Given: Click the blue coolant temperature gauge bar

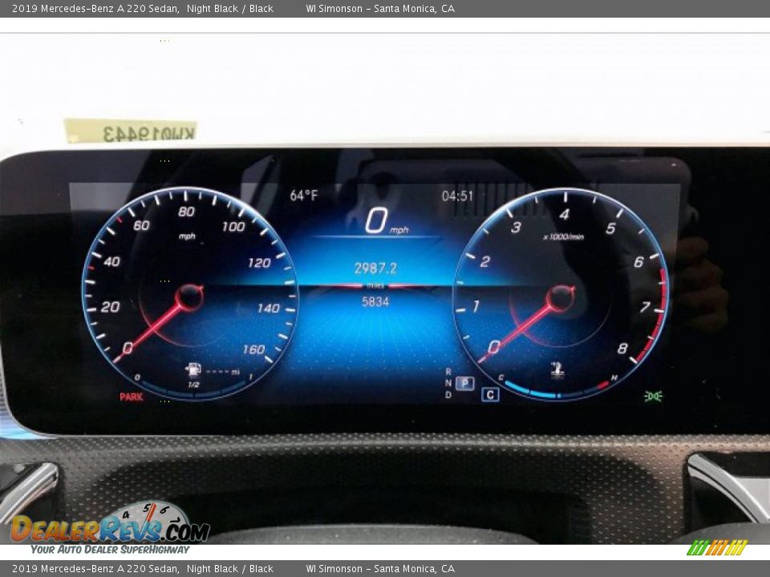Looking at the screenshot, I should pos(529,392).
